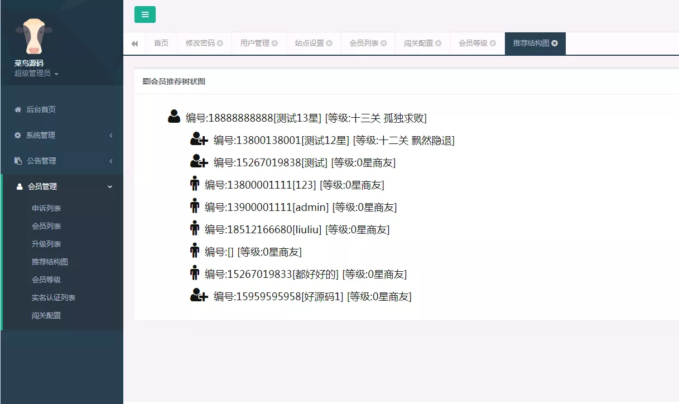Switch to the 用户管理 tab
Viewport: 679px width, 404px height.
click(255, 43)
